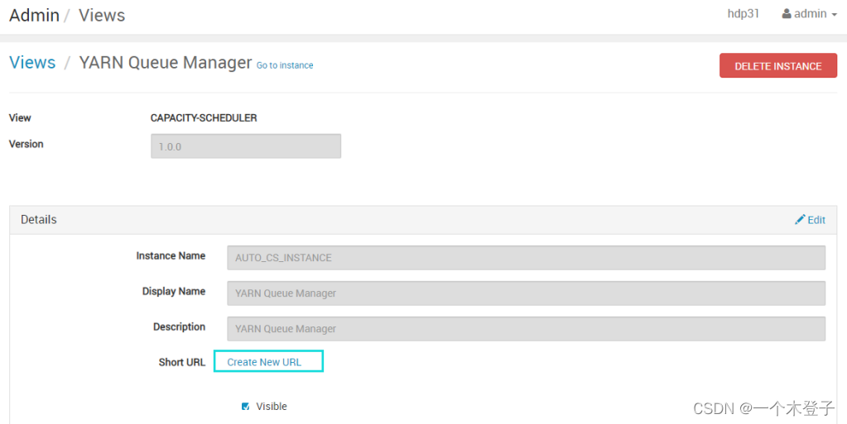The width and height of the screenshot is (847, 424).
Task: Click the Description label
Action: tap(180, 327)
